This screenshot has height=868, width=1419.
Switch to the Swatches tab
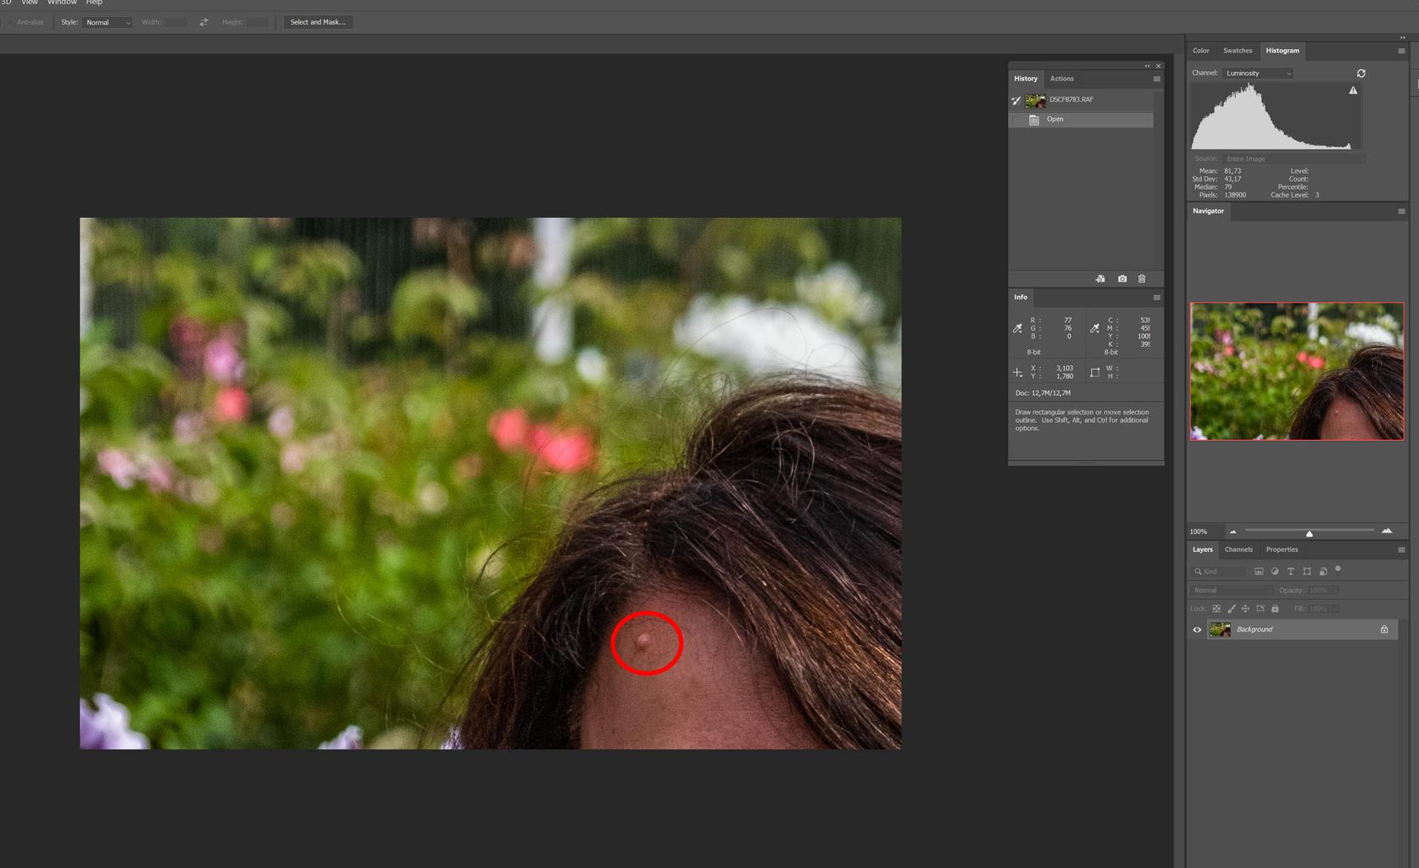click(1238, 51)
